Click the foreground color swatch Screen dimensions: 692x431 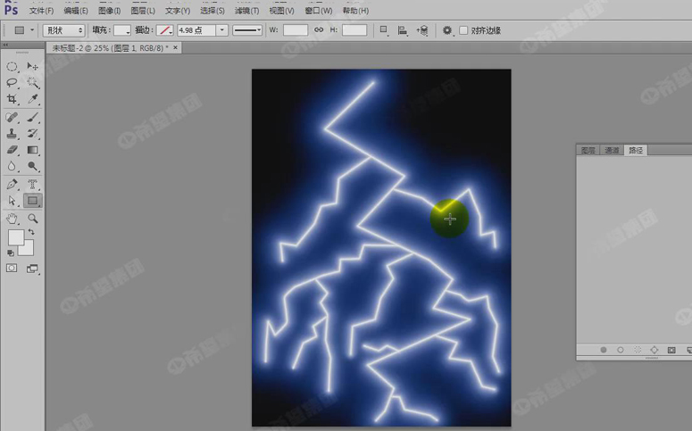pos(16,237)
